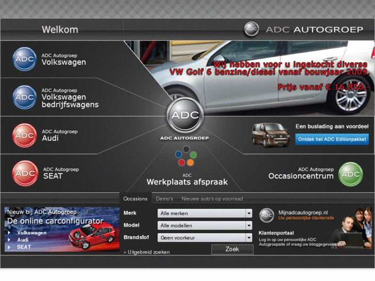Click the office staff photo in Klantenportaal
The image size is (375, 281).
pos(352,228)
